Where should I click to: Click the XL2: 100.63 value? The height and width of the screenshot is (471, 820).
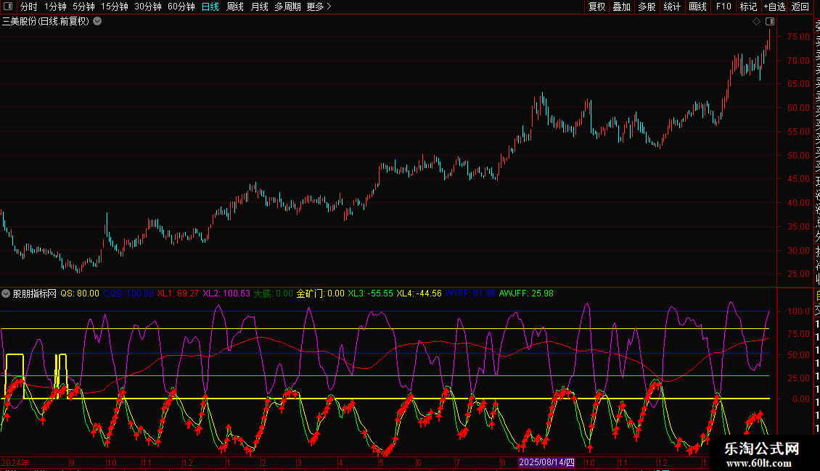coord(226,293)
